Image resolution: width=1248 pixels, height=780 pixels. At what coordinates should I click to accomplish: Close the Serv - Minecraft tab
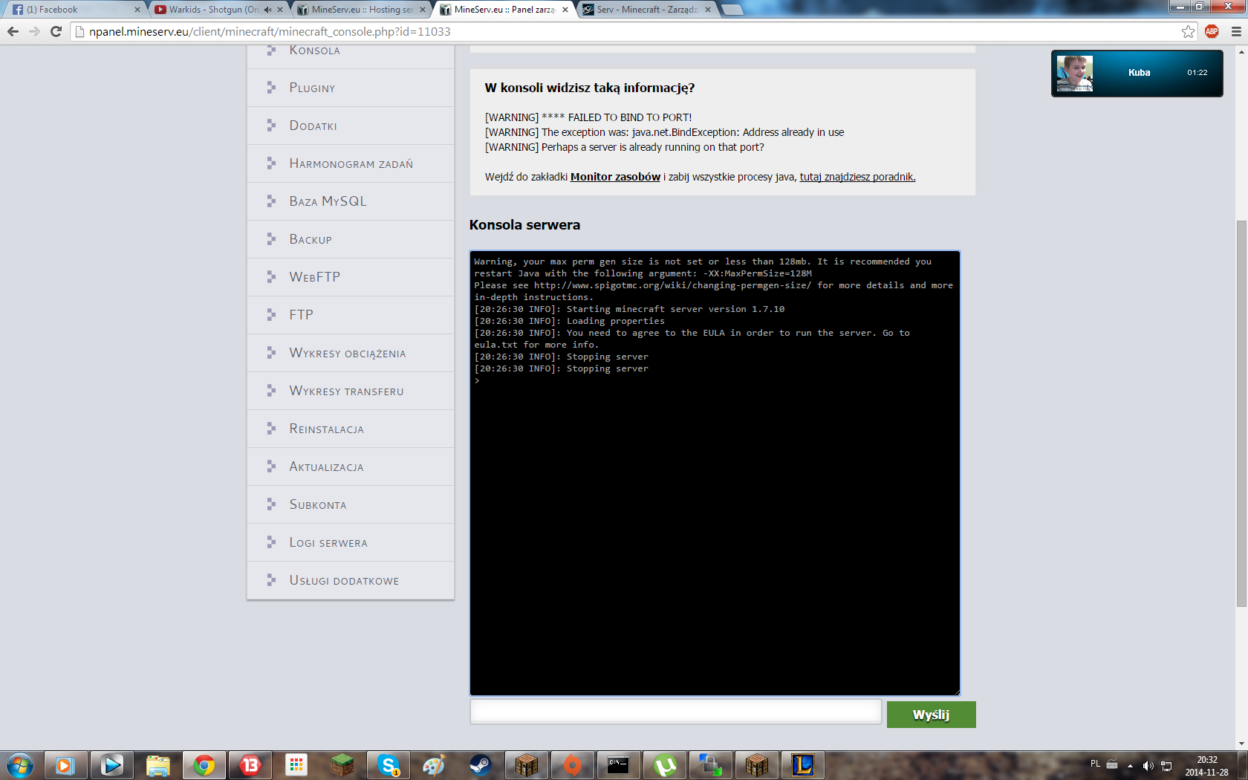click(708, 10)
